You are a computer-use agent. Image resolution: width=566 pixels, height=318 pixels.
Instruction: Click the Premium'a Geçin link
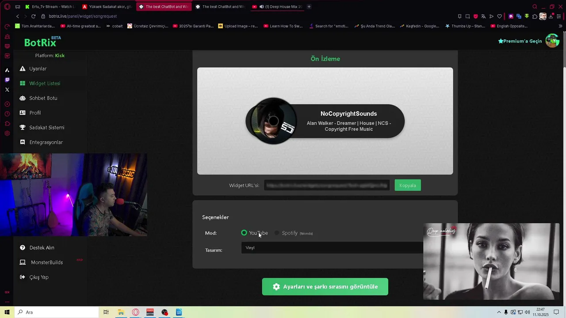[x=520, y=41]
